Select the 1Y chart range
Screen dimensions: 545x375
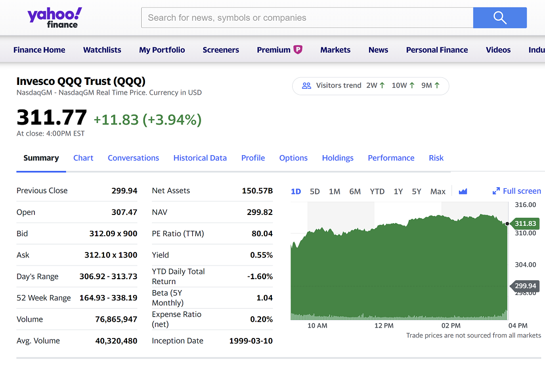398,192
